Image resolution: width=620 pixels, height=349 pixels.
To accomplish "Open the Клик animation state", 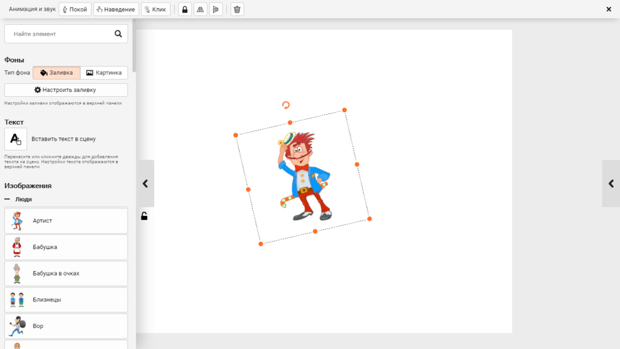I will [156, 9].
